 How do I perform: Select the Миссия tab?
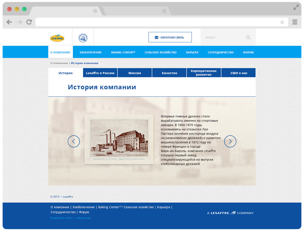click(x=135, y=73)
